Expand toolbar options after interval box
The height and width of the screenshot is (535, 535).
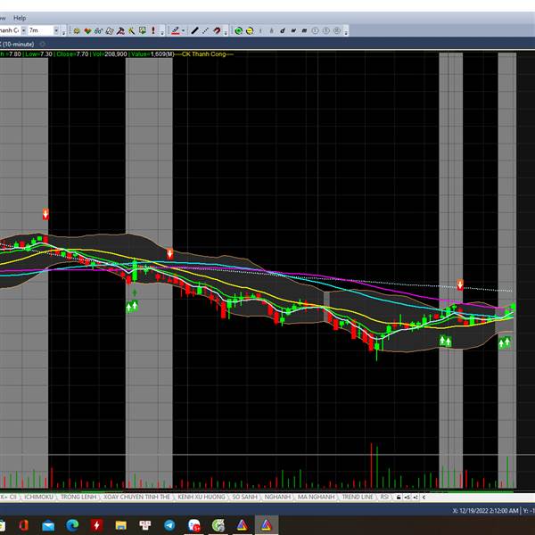tap(63, 32)
